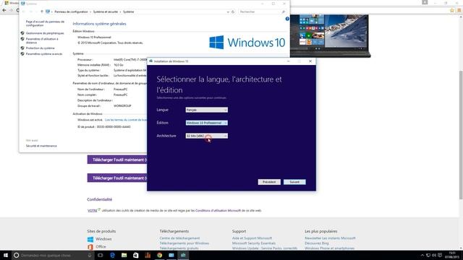Click the computer icon in the address bar

point(48,12)
